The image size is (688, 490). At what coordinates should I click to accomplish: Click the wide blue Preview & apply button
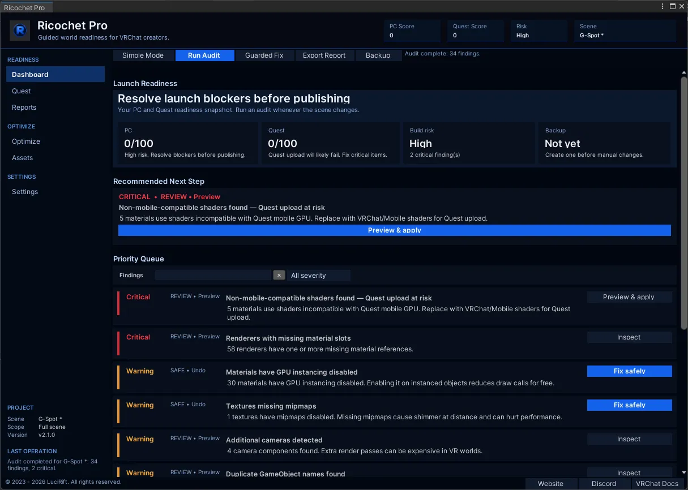395,230
